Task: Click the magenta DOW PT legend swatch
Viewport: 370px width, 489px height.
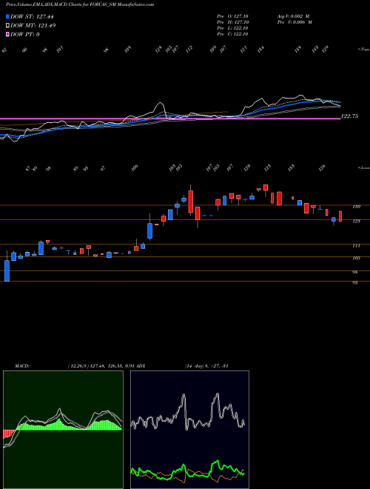Action: [x=7, y=34]
